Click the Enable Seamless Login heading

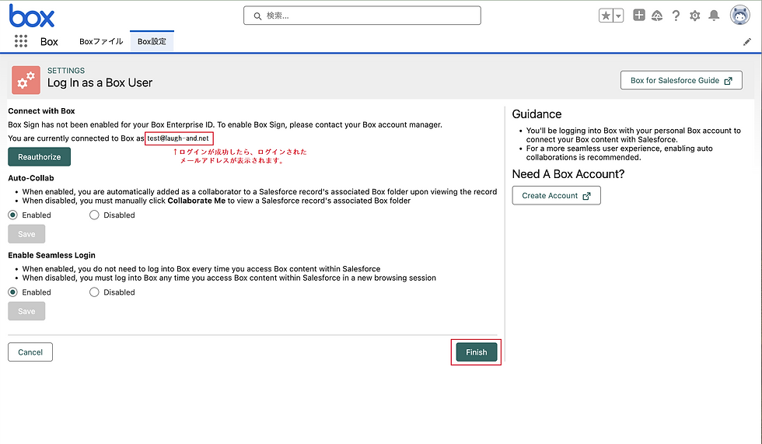coord(51,255)
